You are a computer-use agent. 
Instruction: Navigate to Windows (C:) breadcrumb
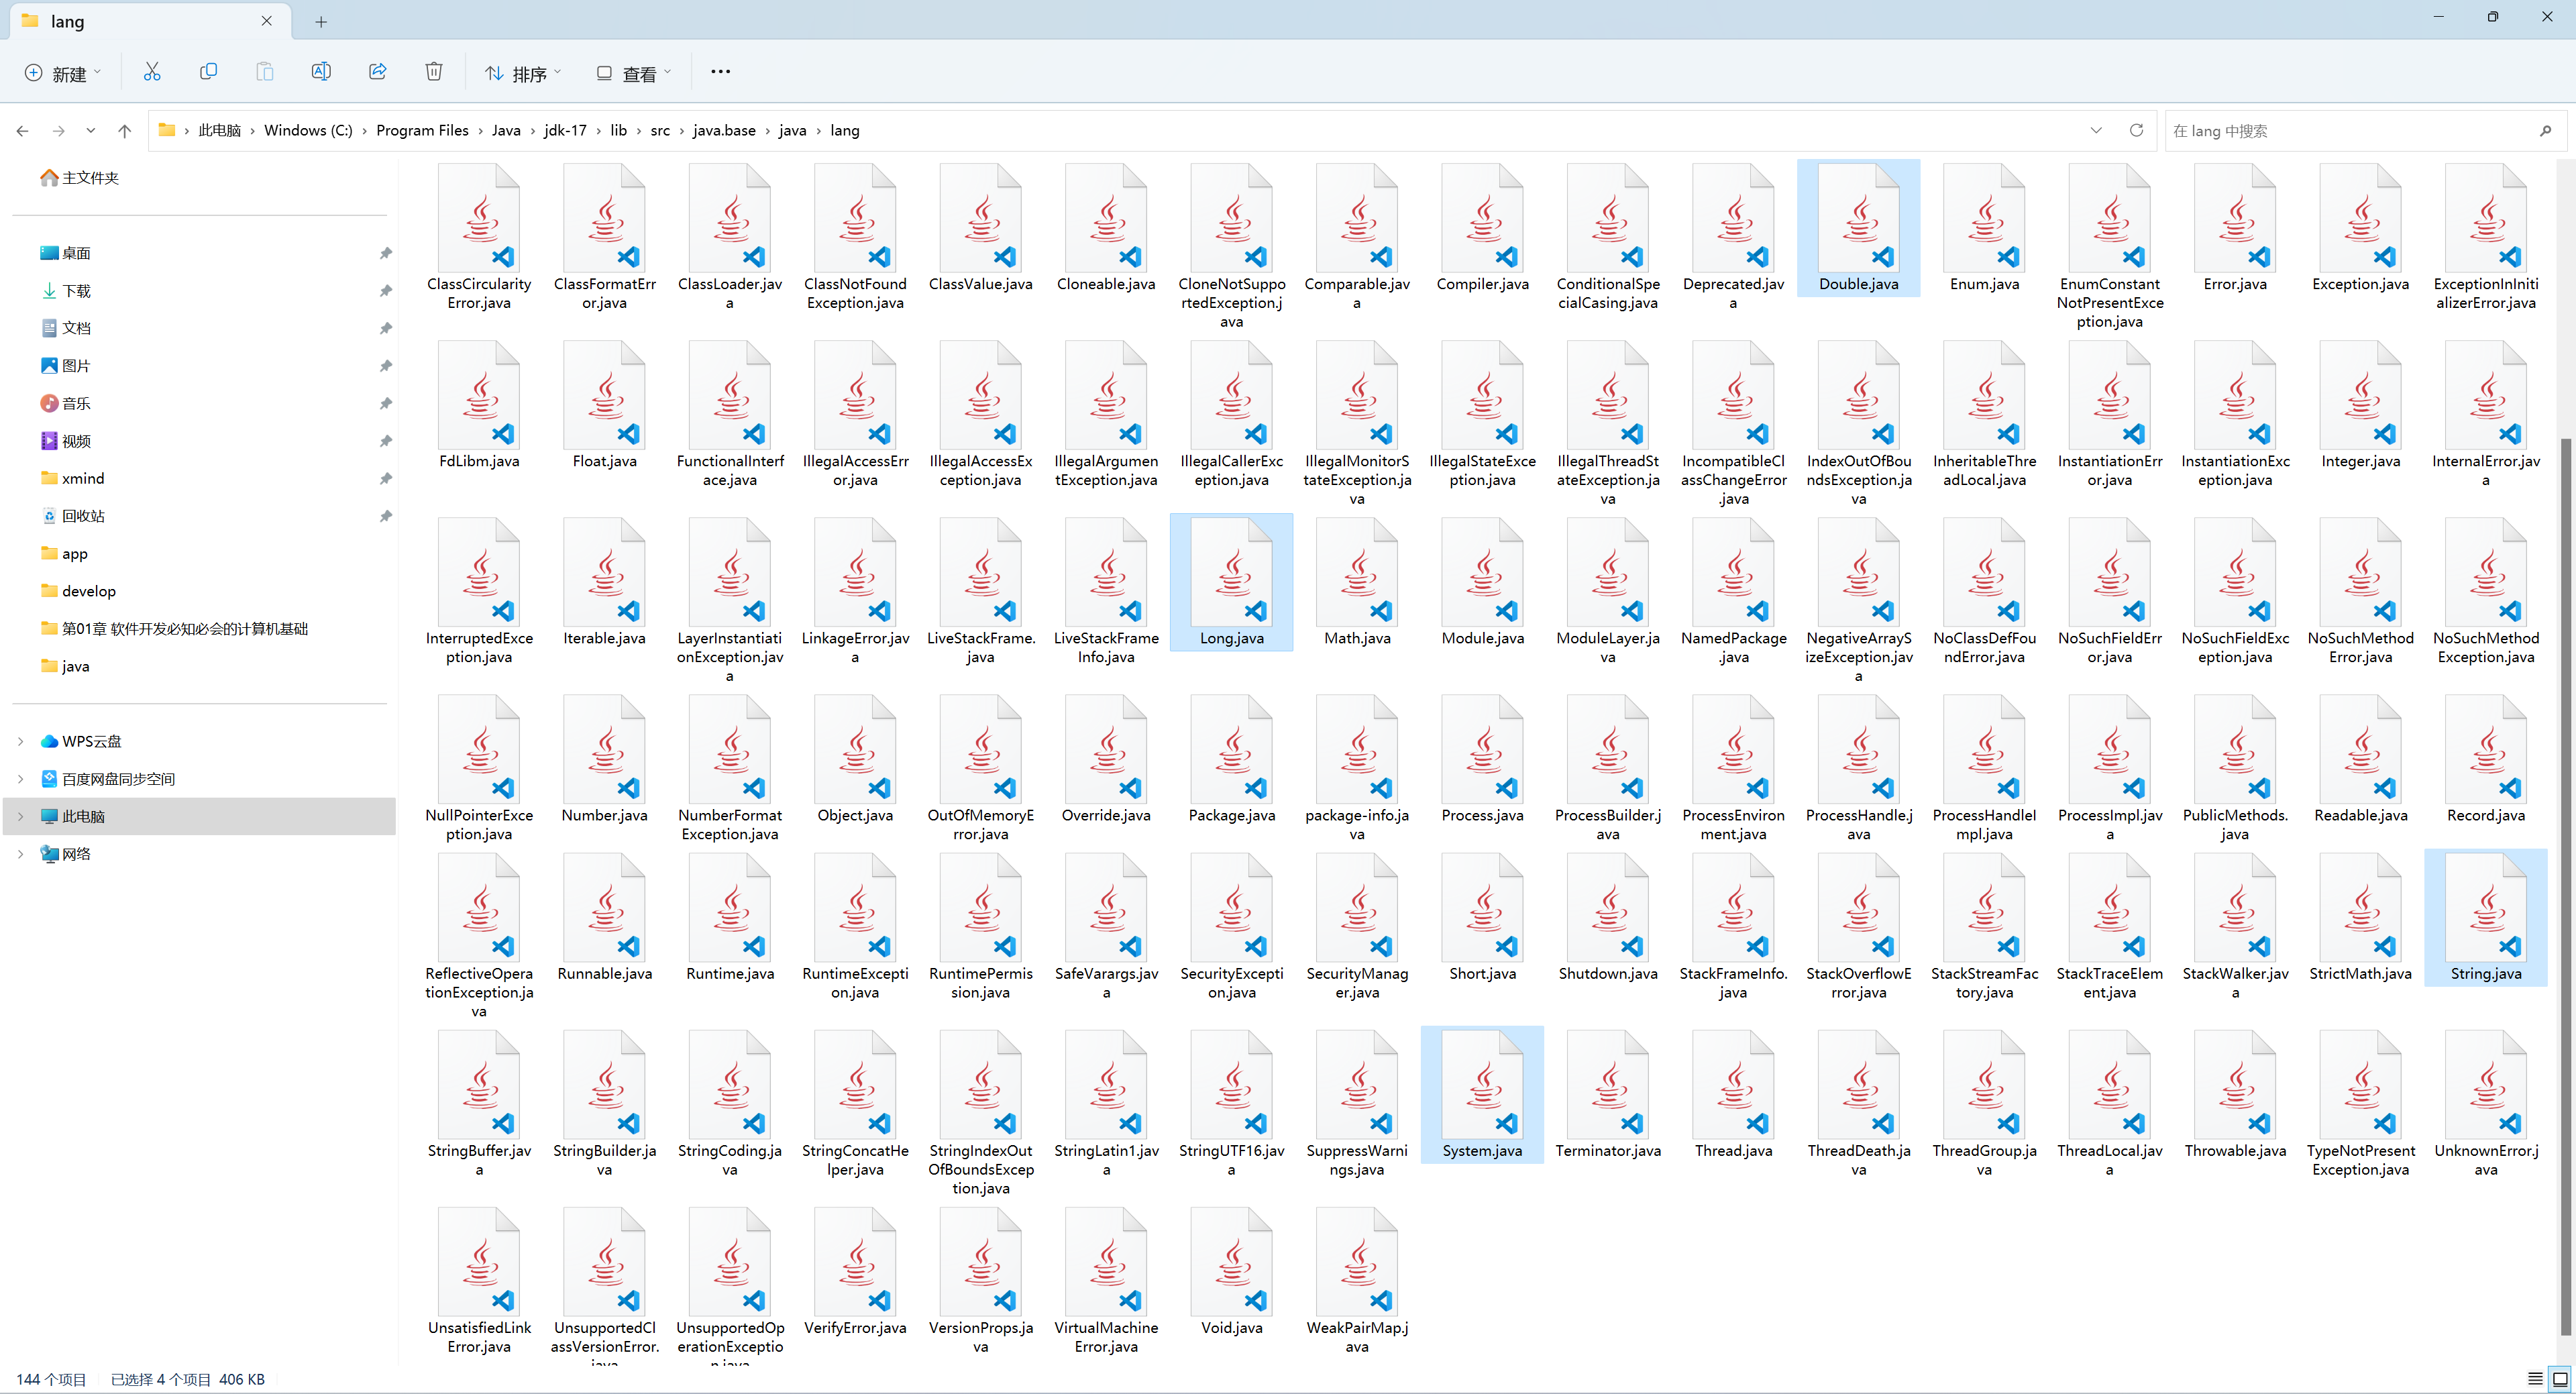[x=308, y=131]
